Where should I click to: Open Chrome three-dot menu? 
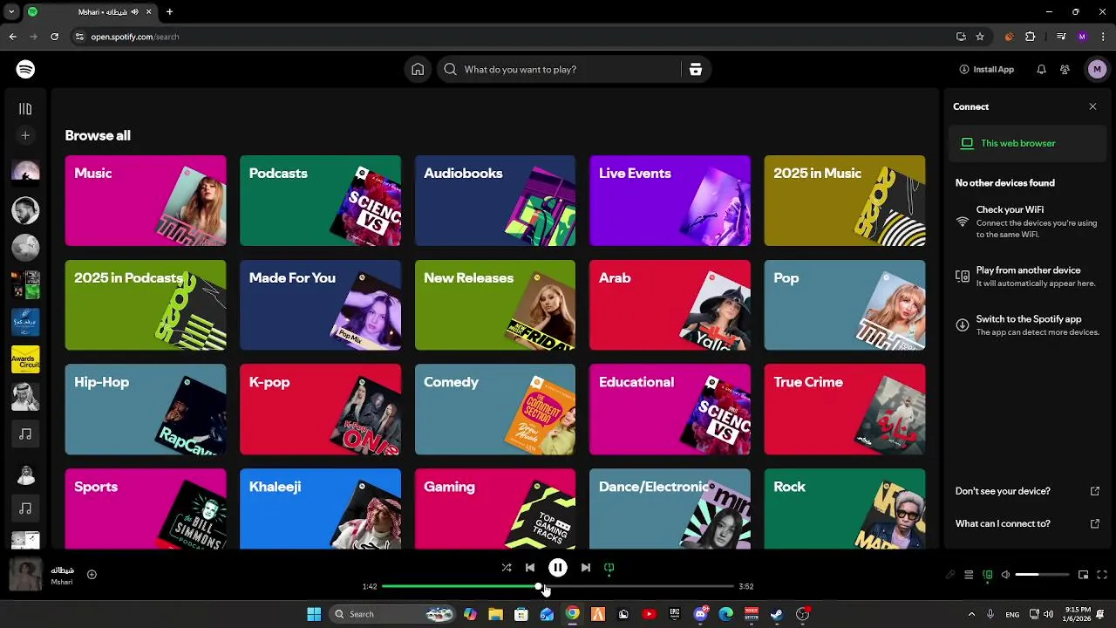1103,37
